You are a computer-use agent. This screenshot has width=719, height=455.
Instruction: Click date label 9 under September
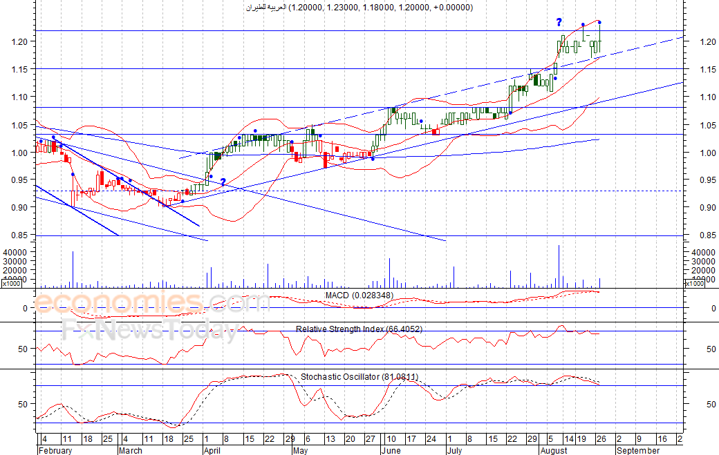[639, 439]
